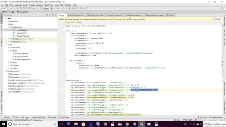Select build.gradle (Module: app) in tree
Viewport: 226px width, 127px height.
20,77
